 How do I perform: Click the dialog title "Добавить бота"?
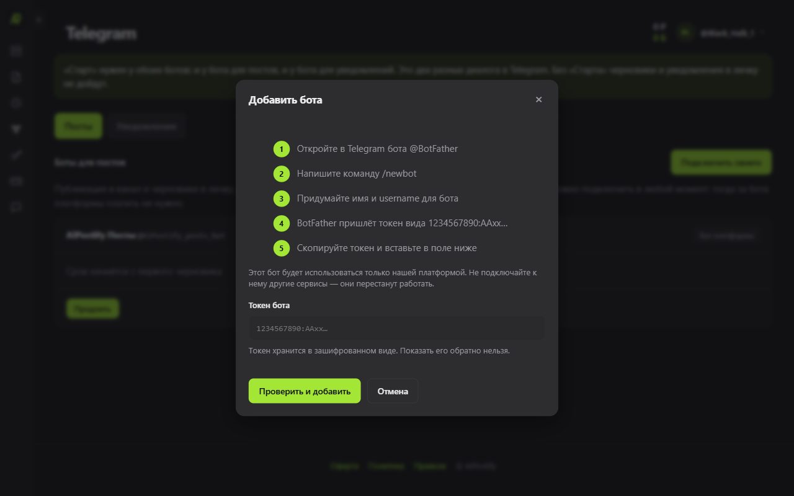click(285, 100)
